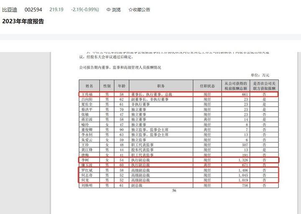This screenshot has width=301, height=214.
Task: Click the name 何志奇
Action: (x=87, y=175)
